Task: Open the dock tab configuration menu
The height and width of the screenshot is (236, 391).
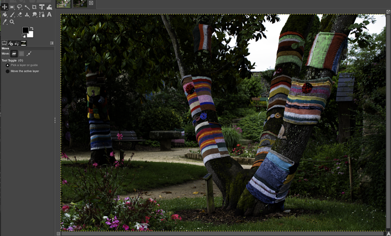Action: click(x=52, y=43)
